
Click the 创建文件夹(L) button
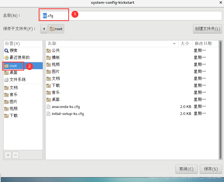tap(207, 29)
